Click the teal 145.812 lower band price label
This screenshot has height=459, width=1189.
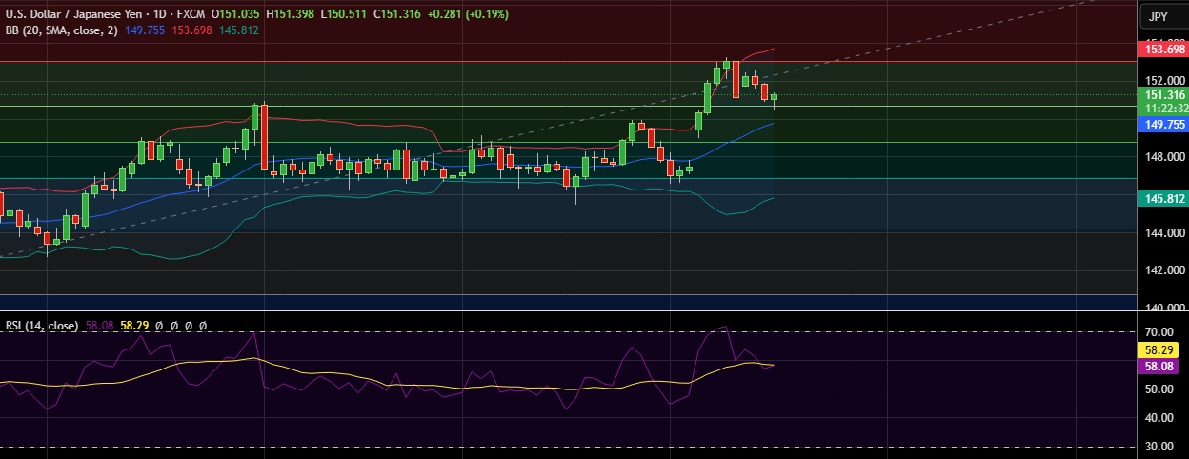coord(1164,198)
